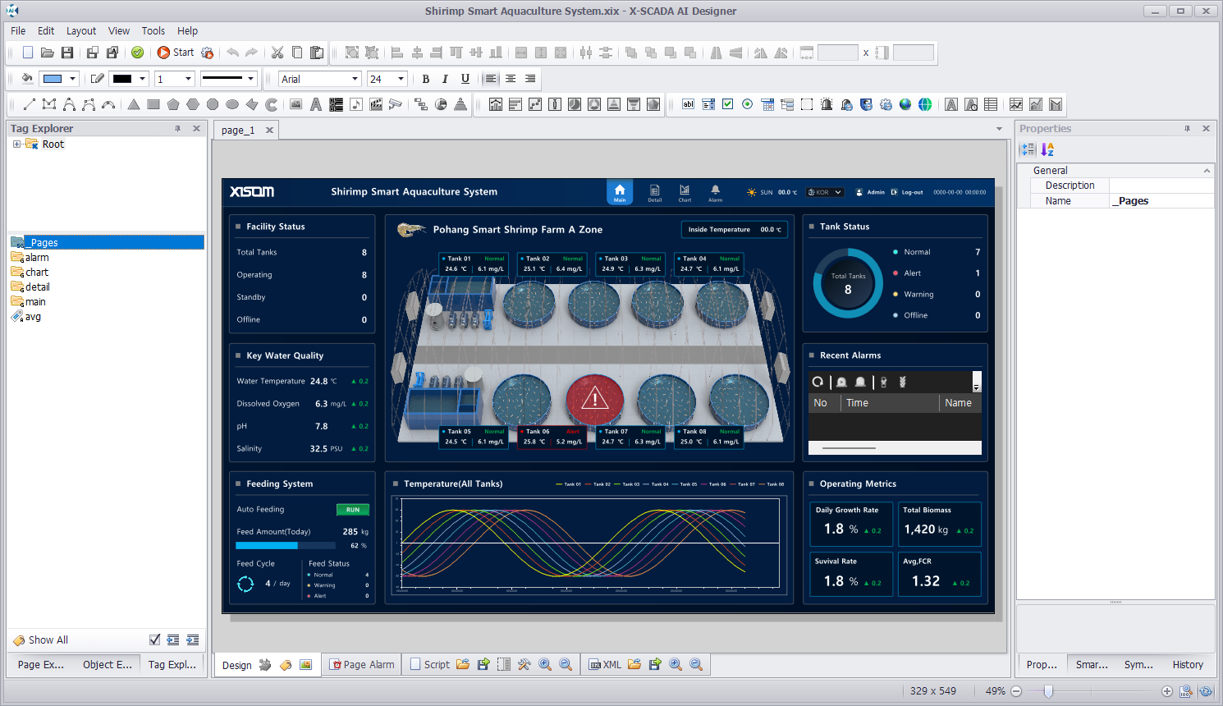Viewport: 1223px width, 706px height.
Task: Click the green check validate icon
Action: [x=138, y=53]
